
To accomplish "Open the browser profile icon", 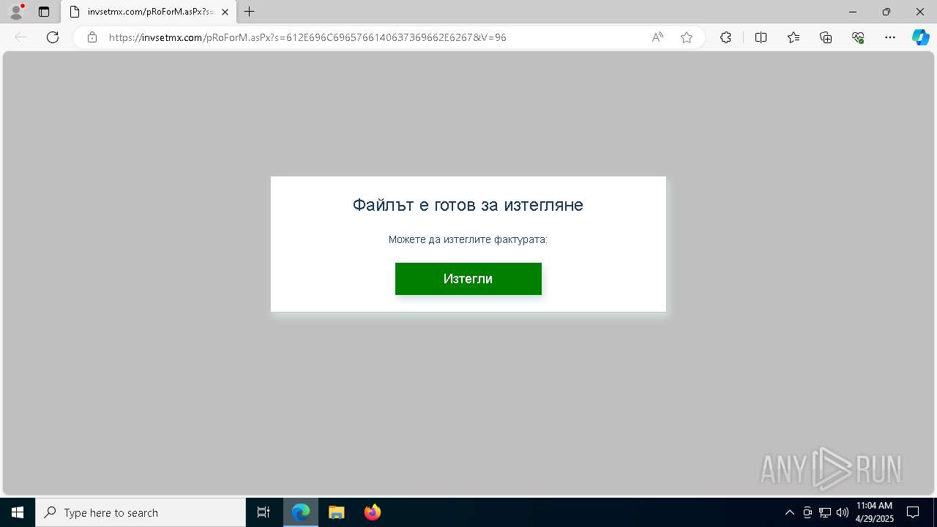I will click(15, 12).
